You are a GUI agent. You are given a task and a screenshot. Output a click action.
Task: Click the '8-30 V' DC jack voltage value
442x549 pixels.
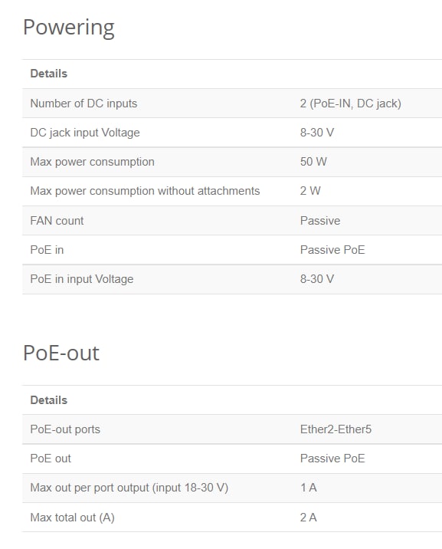coord(317,133)
